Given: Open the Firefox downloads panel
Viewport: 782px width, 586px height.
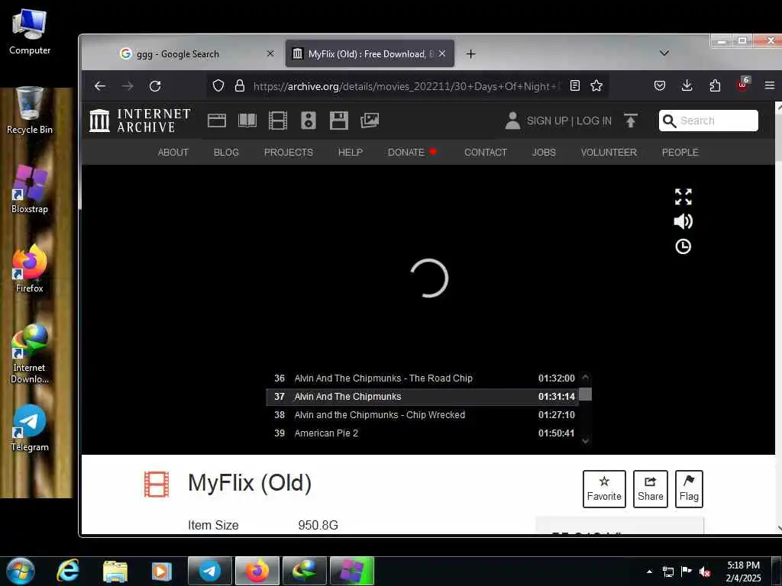Looking at the screenshot, I should pos(687,85).
